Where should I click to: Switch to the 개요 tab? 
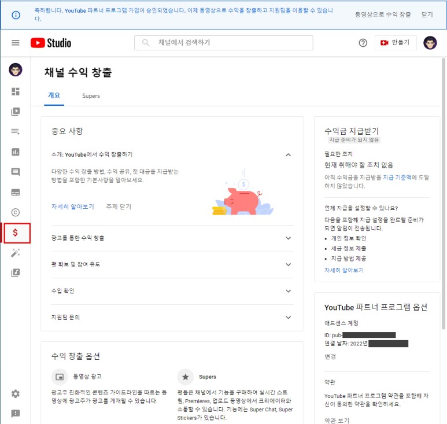click(54, 95)
